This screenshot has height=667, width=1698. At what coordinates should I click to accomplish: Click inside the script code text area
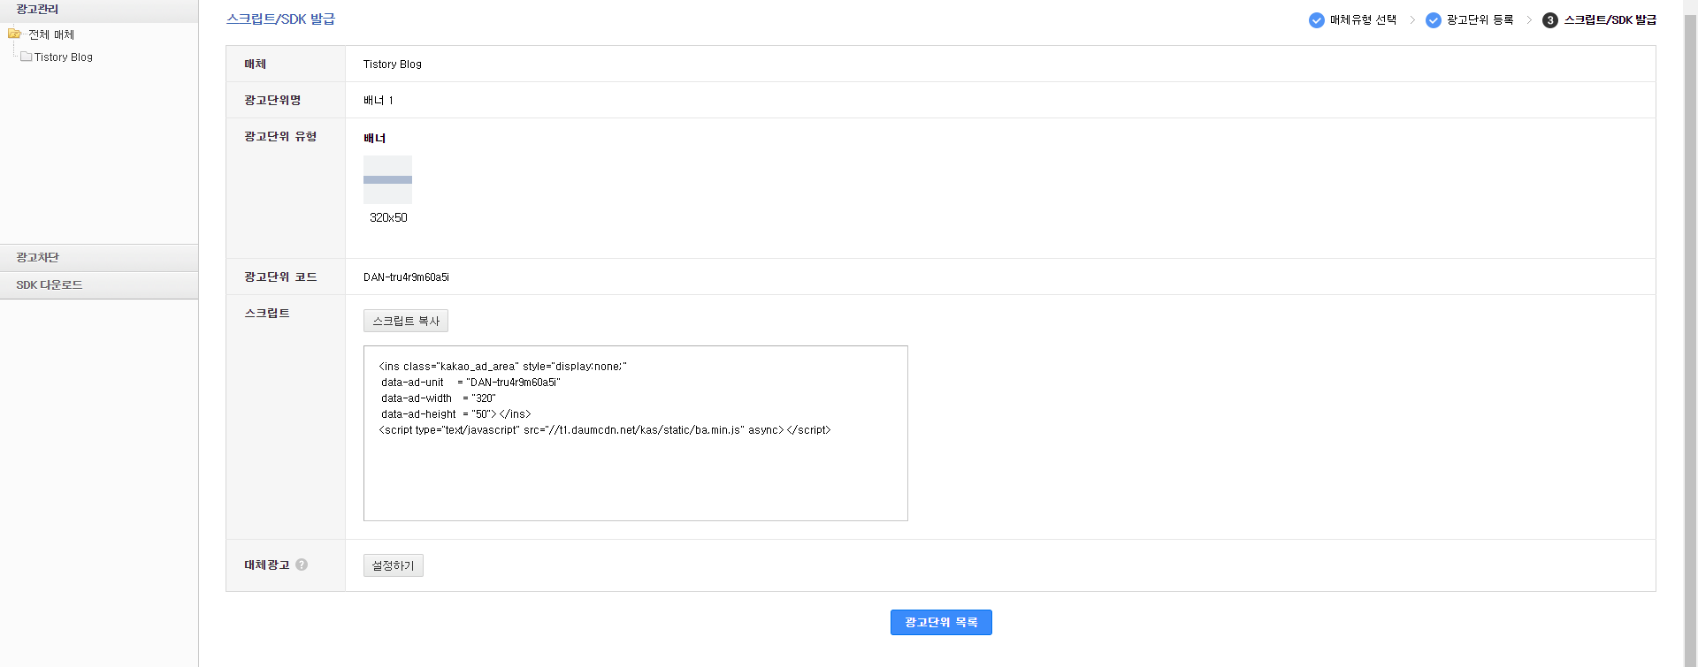pyautogui.click(x=636, y=433)
